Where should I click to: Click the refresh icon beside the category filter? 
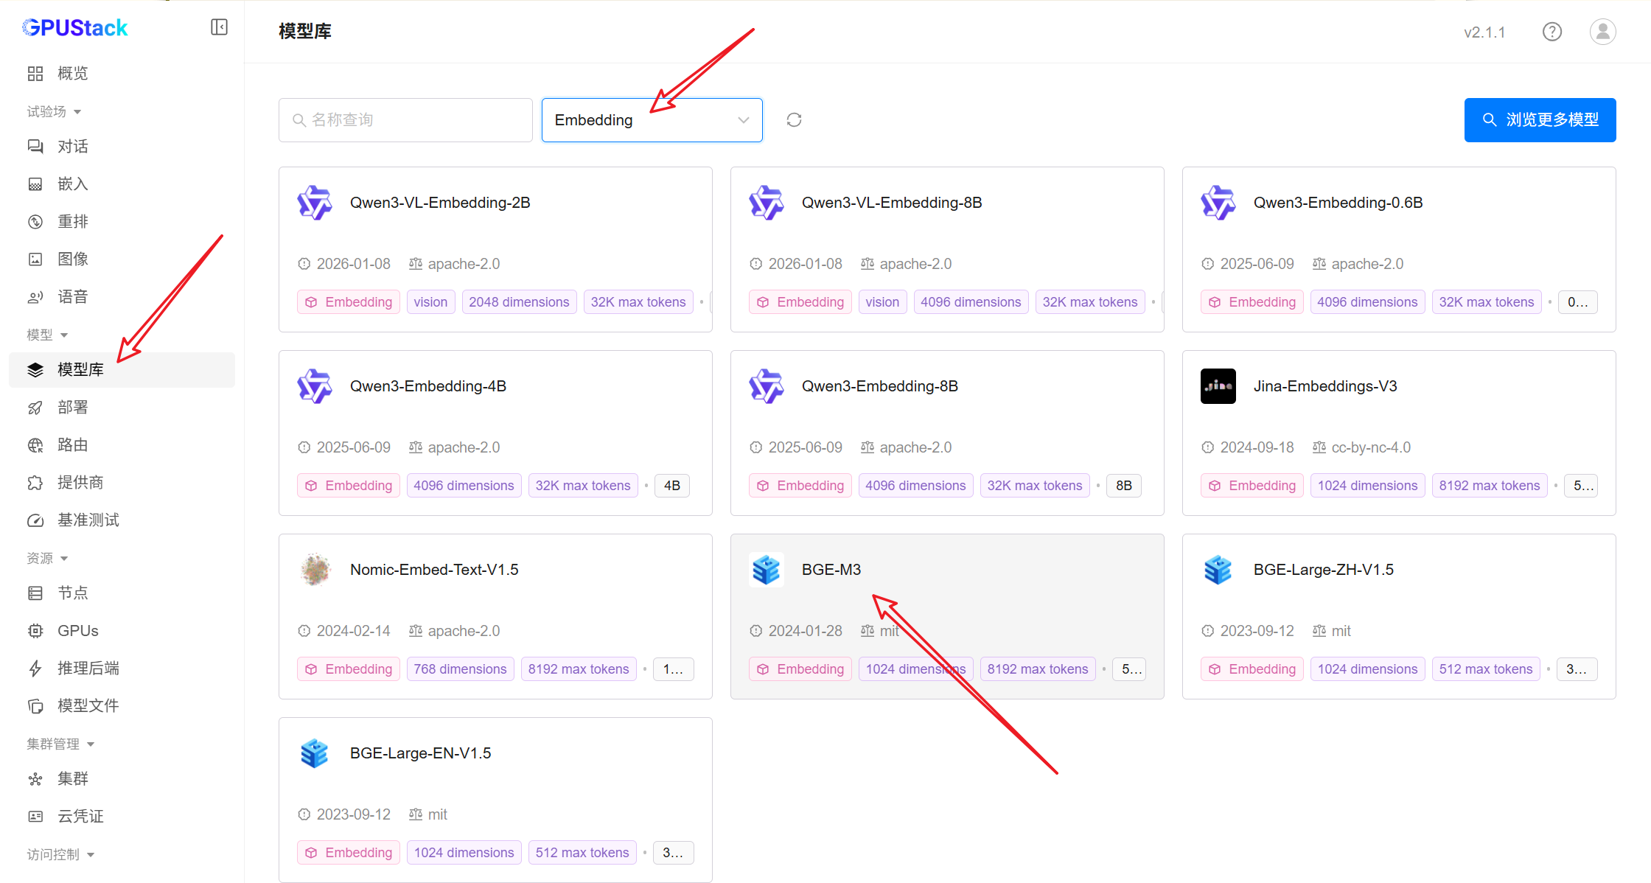pyautogui.click(x=794, y=120)
